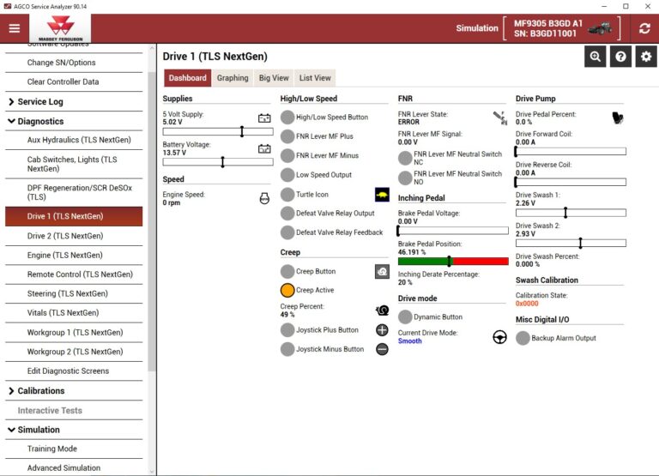Image resolution: width=659 pixels, height=476 pixels.
Task: Click the refresh connection icon
Action: click(x=644, y=28)
